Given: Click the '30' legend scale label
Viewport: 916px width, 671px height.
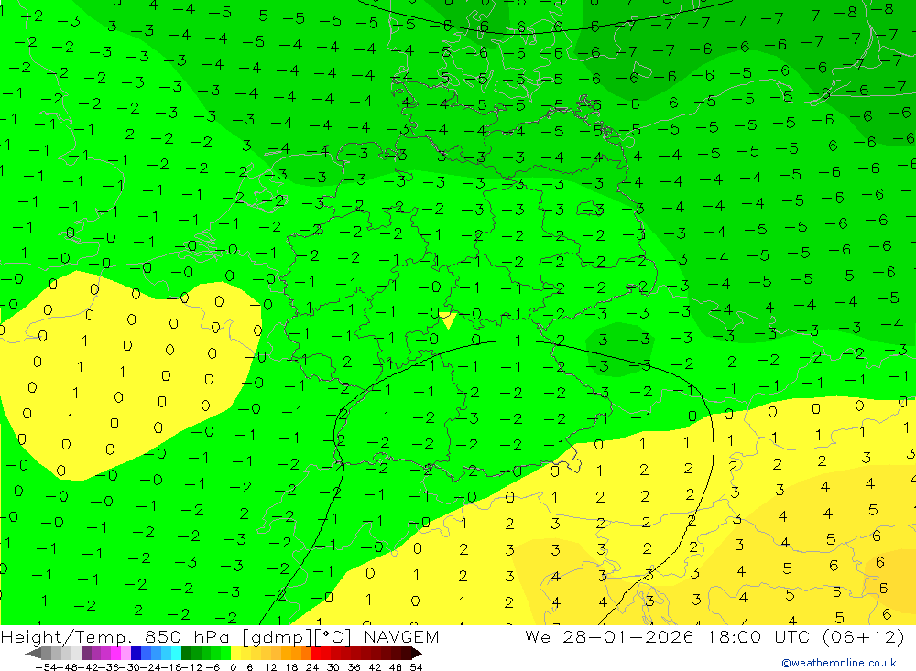Looking at the screenshot, I should 333,667.
